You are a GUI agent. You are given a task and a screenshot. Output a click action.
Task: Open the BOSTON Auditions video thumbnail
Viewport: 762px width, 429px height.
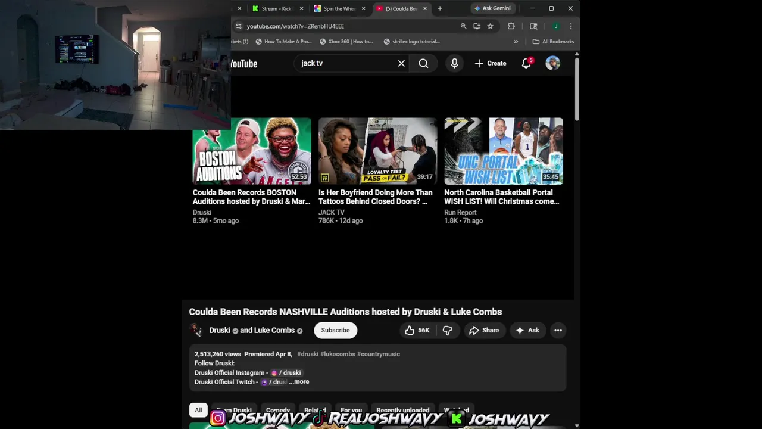252,151
